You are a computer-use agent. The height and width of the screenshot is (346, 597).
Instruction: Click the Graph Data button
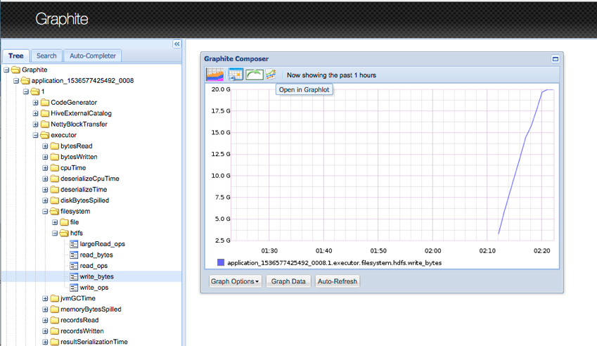pos(288,281)
